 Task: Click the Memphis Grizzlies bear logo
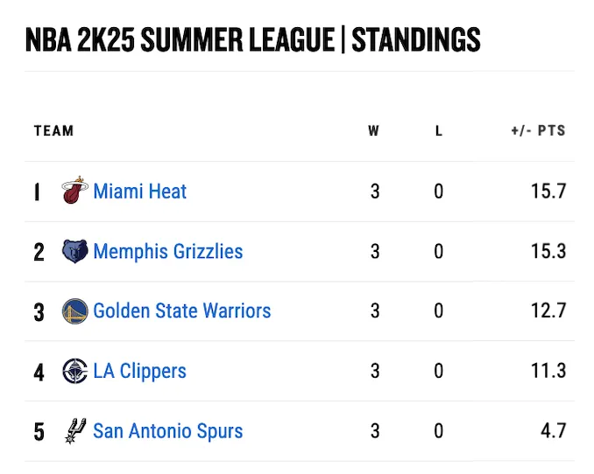click(75, 252)
